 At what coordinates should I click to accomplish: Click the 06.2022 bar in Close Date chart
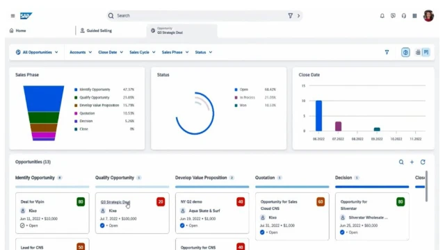318,116
